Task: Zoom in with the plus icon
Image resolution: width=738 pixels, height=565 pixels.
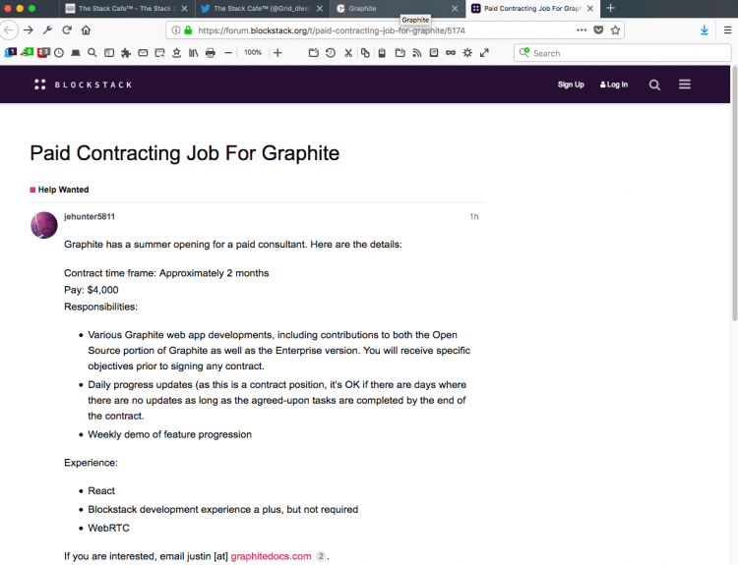Action: coord(277,53)
